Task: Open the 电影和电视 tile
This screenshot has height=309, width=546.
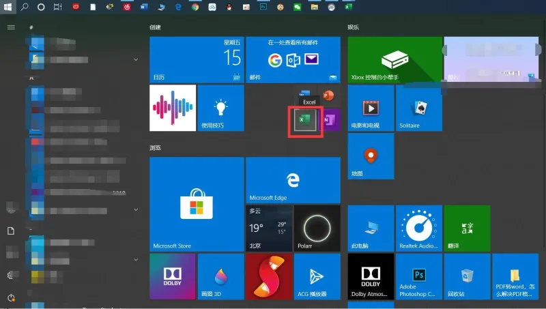Action: coord(371,108)
